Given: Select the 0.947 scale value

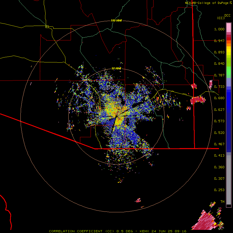Looking at the screenshot, I should click(219, 41).
